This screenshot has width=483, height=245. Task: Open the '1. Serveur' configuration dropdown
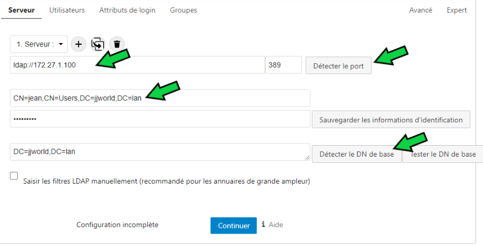coord(39,44)
